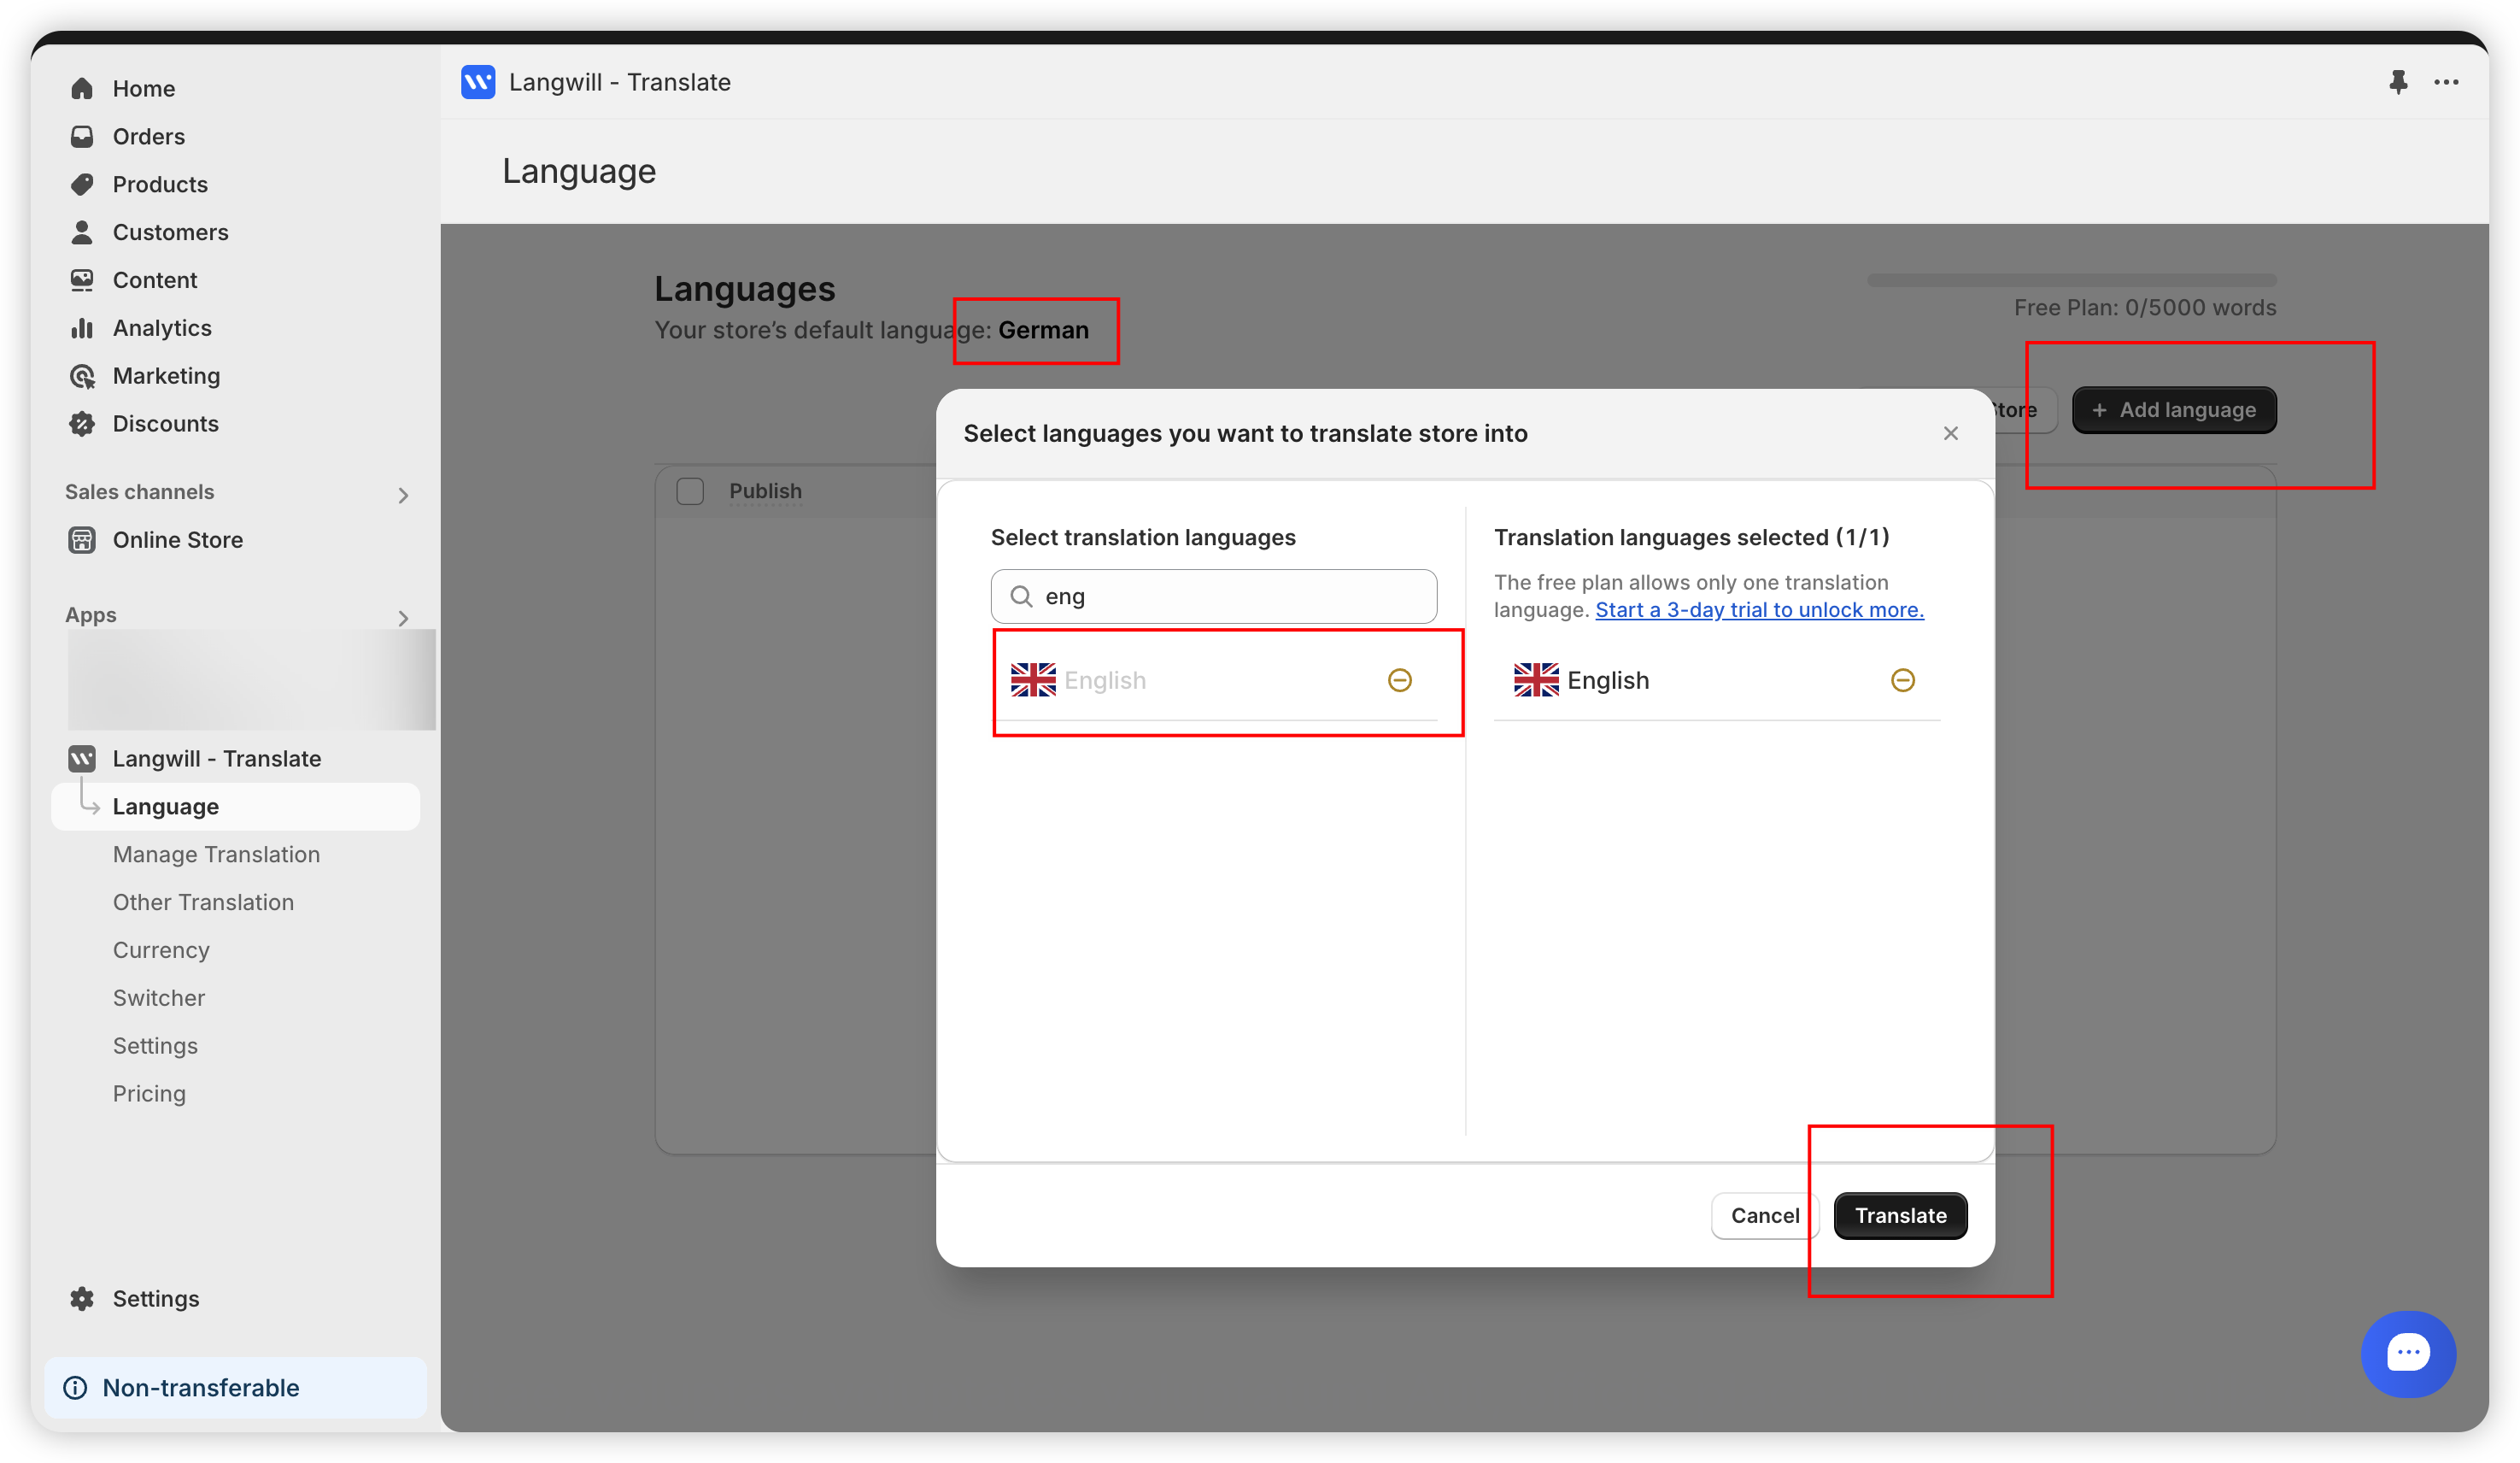Open the Pricing page
The width and height of the screenshot is (2520, 1463).
point(149,1094)
